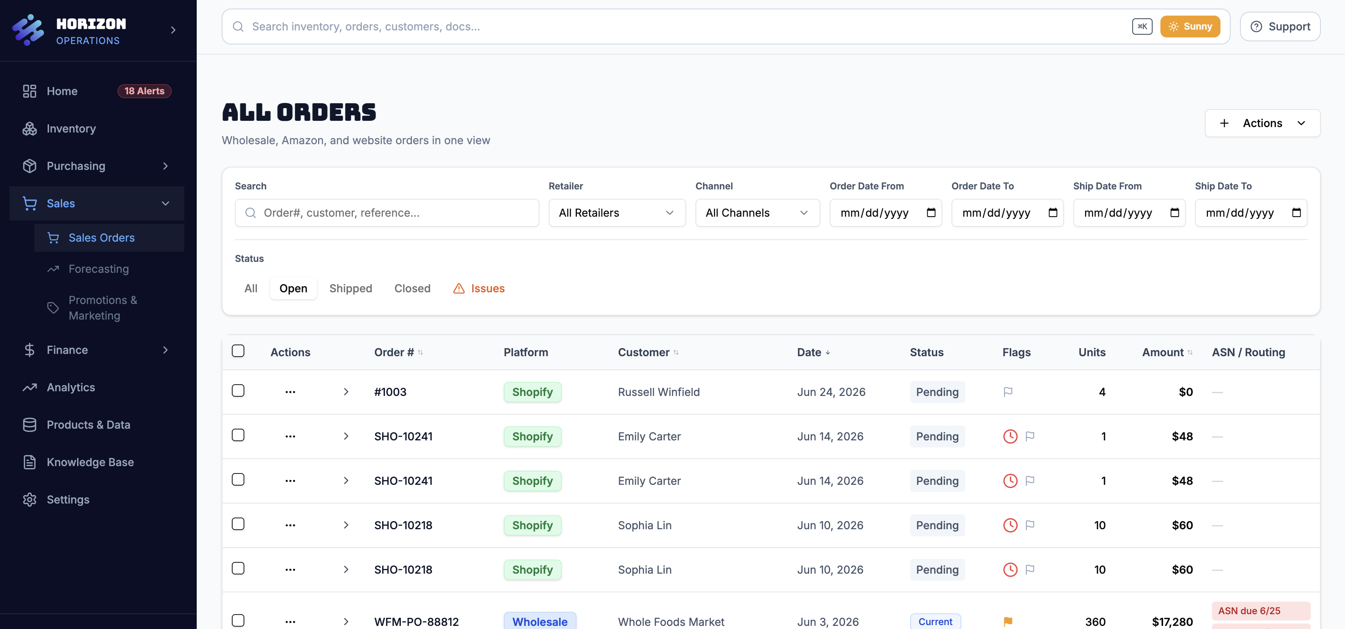1345x629 pixels.
Task: Check the box for order #1003
Action: coord(238,390)
